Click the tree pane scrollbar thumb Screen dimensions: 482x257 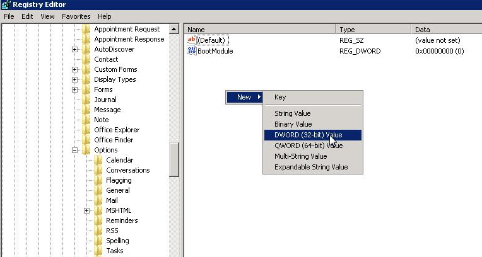coord(173,159)
